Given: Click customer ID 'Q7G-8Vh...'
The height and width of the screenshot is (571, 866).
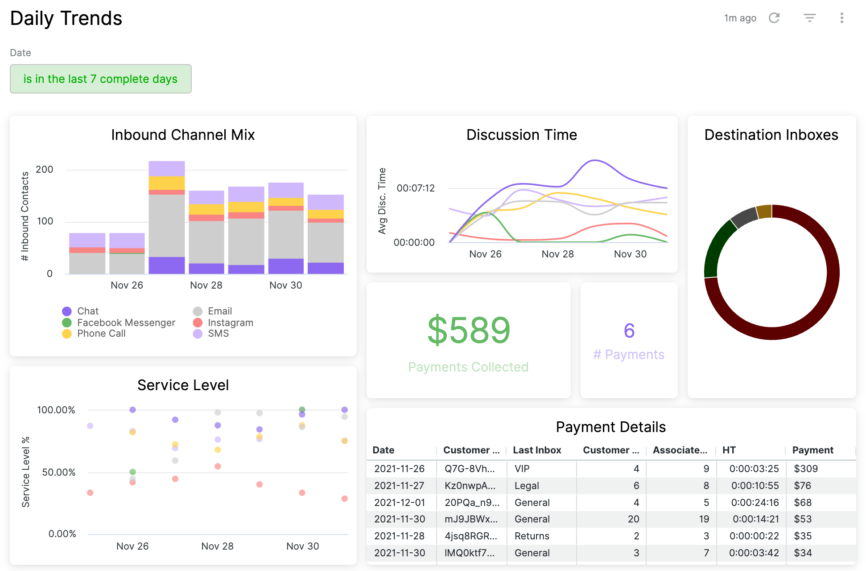Looking at the screenshot, I should click(470, 469).
